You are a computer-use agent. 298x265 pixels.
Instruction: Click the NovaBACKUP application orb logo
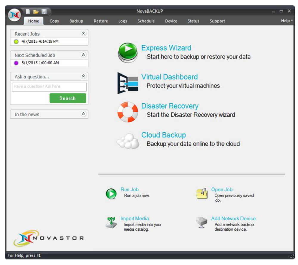[x=15, y=15]
